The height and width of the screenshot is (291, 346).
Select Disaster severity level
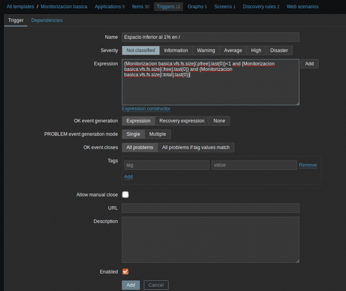pos(279,50)
